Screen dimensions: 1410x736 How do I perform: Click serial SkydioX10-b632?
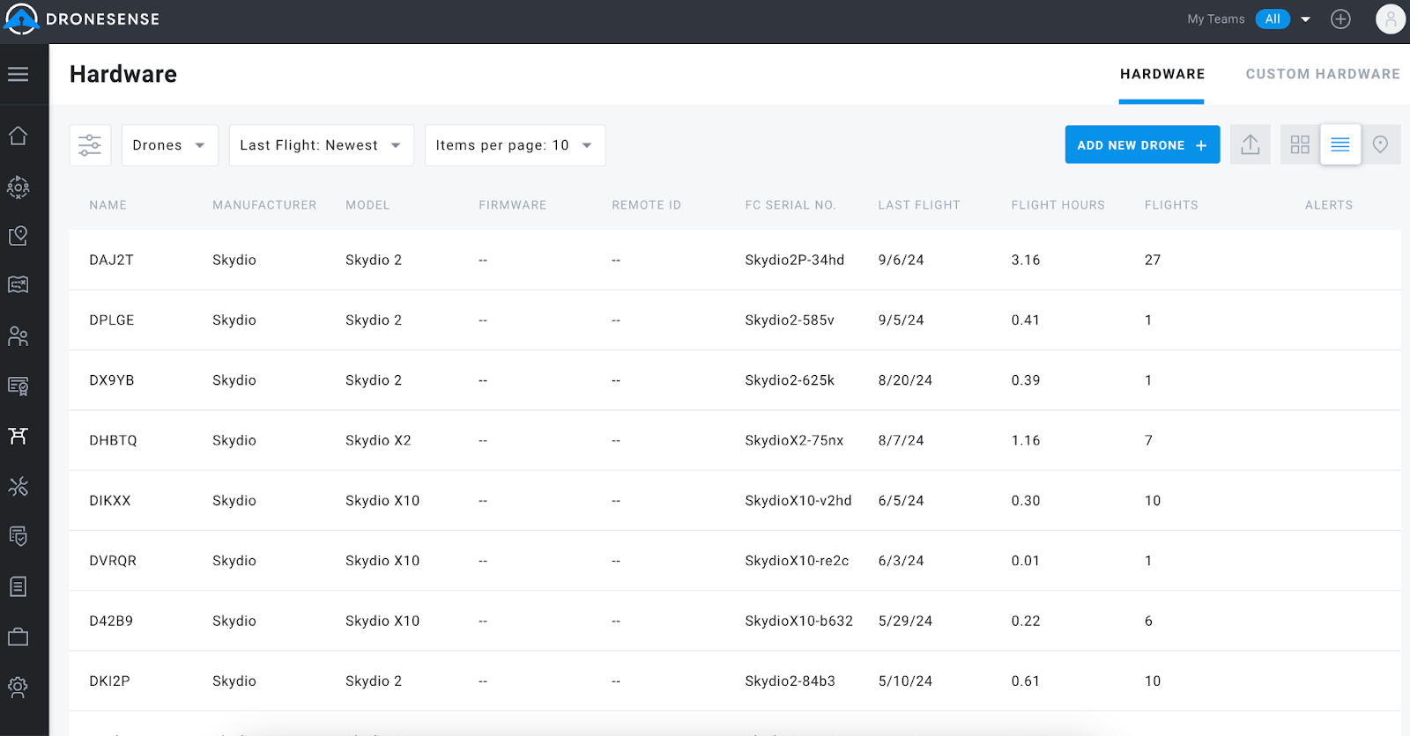coord(798,621)
